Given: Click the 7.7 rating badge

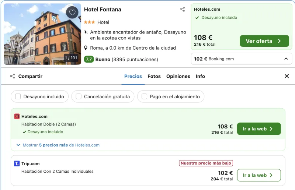Looking at the screenshot, I should tap(89, 59).
